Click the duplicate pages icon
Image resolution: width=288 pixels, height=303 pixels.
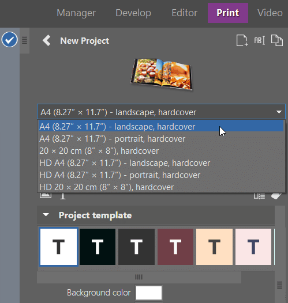click(x=277, y=40)
